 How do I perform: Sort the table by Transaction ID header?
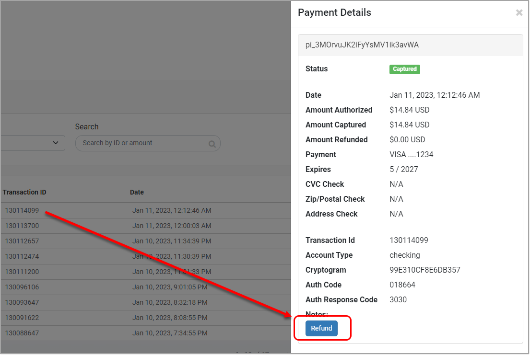(x=24, y=192)
